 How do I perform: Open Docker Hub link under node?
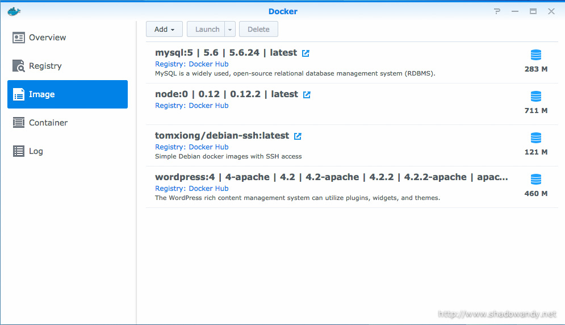[208, 106]
